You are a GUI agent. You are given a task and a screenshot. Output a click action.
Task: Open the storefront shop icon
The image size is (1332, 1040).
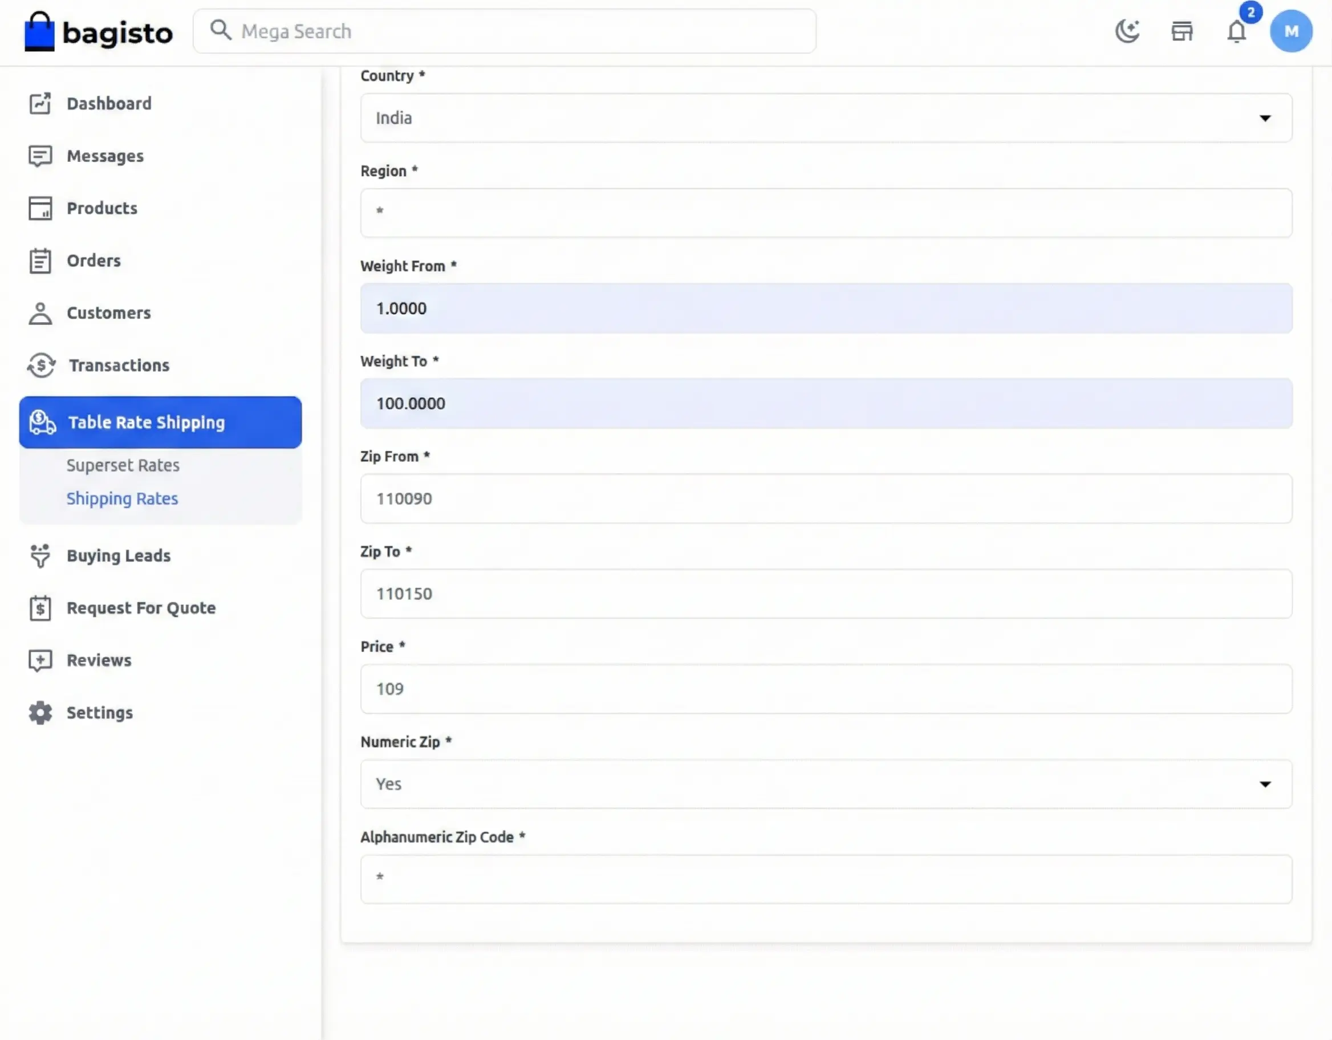coord(1181,31)
